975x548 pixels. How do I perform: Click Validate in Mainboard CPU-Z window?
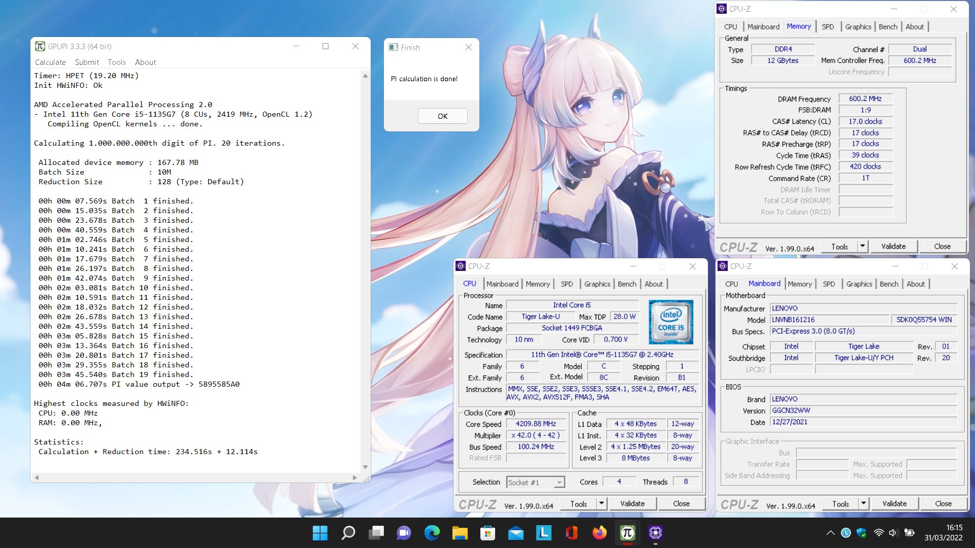tap(894, 504)
